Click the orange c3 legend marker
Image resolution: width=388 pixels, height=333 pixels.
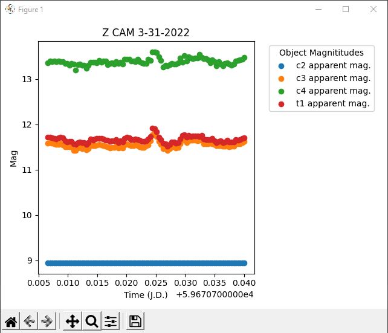click(x=281, y=79)
